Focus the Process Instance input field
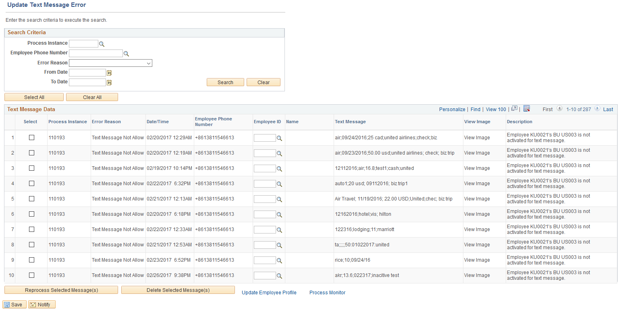Screen dimensions: 627x312 tap(83, 43)
